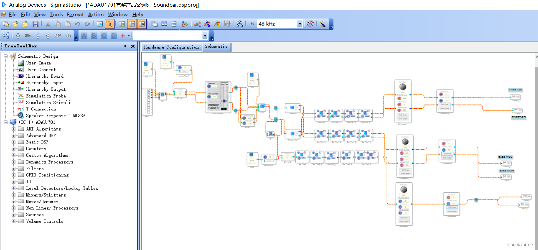This screenshot has width=538, height=250.
Task: Click the Tile windows vertically icon
Action: tap(164, 24)
